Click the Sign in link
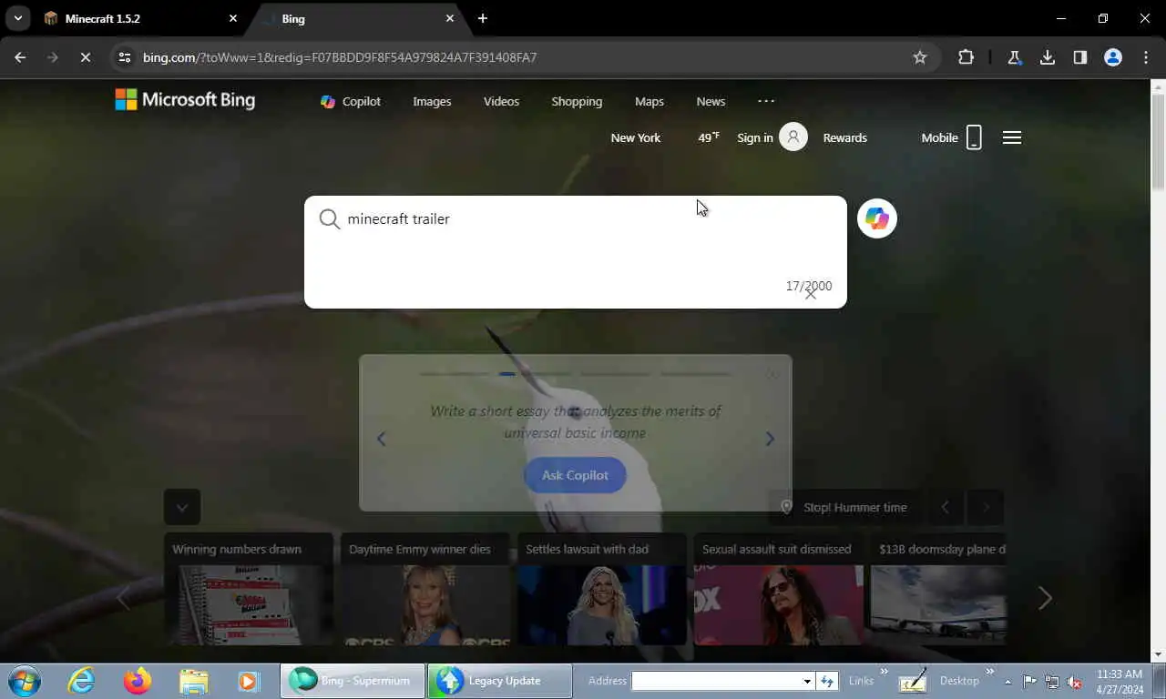 click(x=754, y=137)
